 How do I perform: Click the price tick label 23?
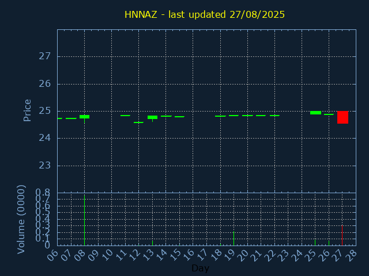45,166
